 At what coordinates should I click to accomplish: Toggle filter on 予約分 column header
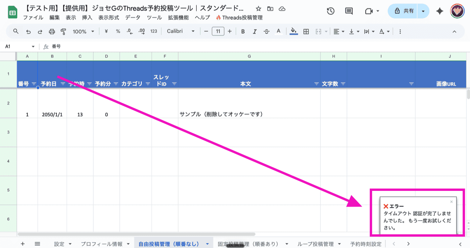click(x=116, y=84)
